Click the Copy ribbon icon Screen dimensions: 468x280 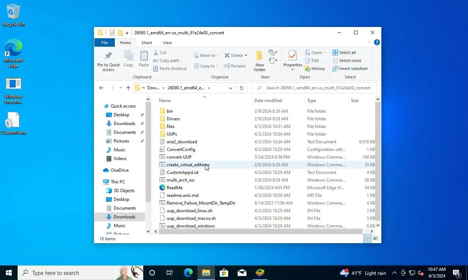[x=128, y=59]
